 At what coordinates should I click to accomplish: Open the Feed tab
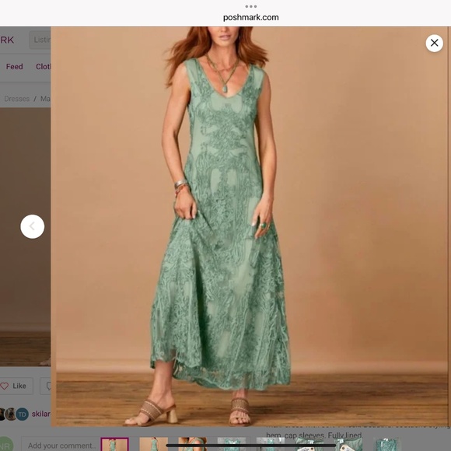tap(14, 66)
